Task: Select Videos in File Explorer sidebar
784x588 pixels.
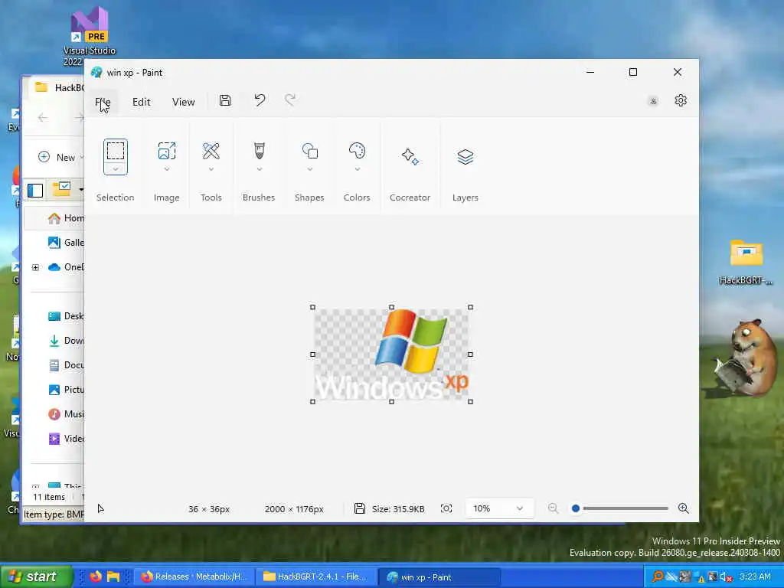Action: coord(66,439)
